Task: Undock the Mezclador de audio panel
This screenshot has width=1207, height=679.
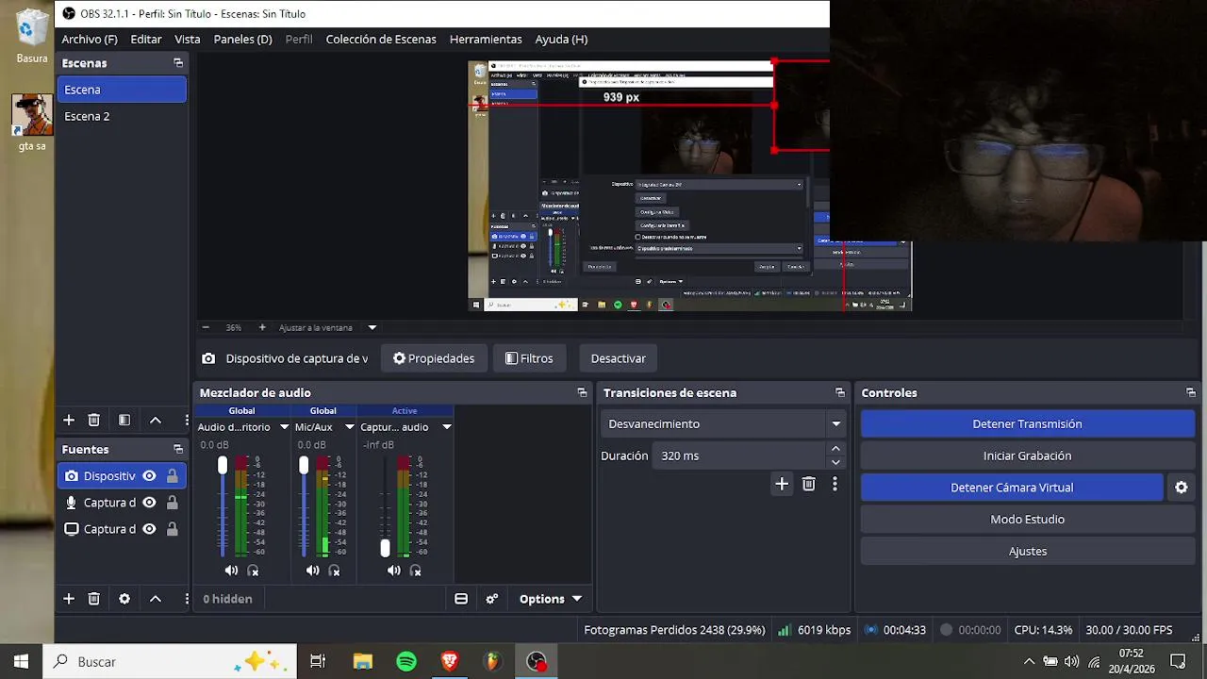Action: [x=582, y=392]
